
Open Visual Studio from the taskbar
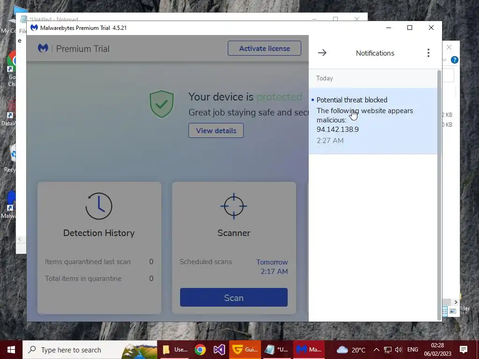219,350
